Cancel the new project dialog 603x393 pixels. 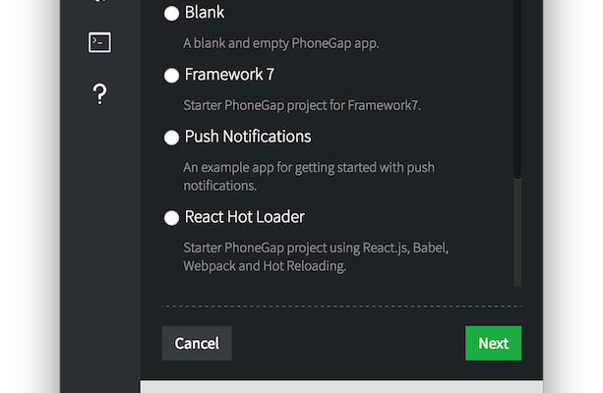(197, 344)
